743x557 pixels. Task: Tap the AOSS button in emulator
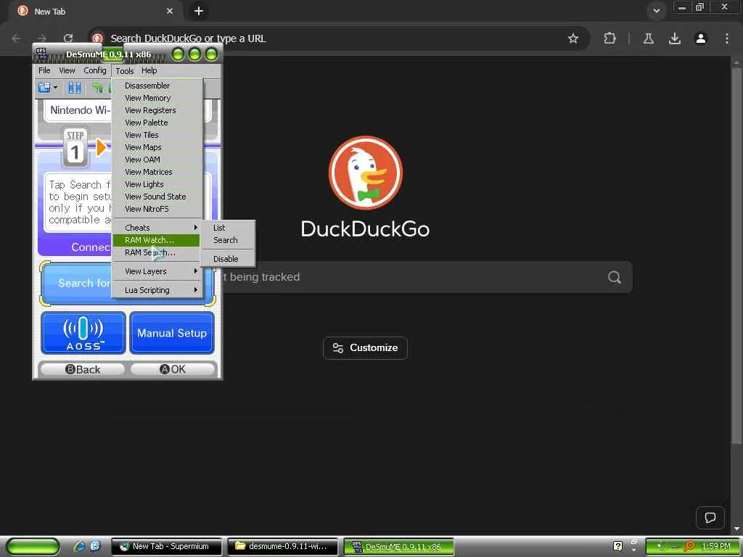tap(83, 333)
